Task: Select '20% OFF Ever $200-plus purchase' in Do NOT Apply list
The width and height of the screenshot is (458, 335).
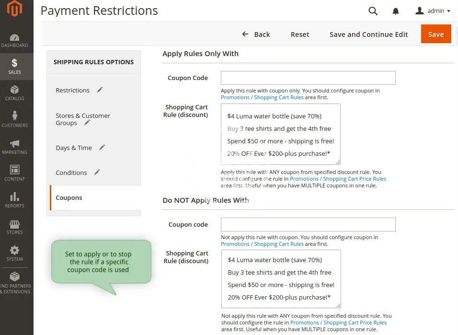Action: (x=279, y=297)
